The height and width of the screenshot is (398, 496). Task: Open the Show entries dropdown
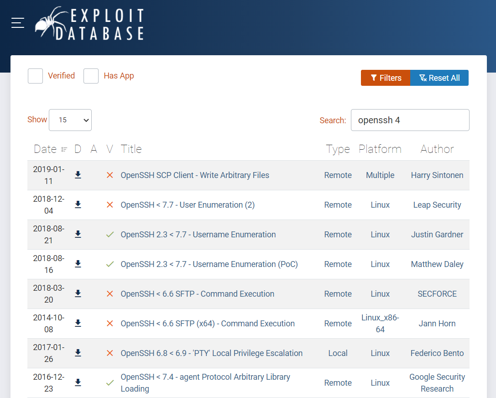tap(70, 120)
